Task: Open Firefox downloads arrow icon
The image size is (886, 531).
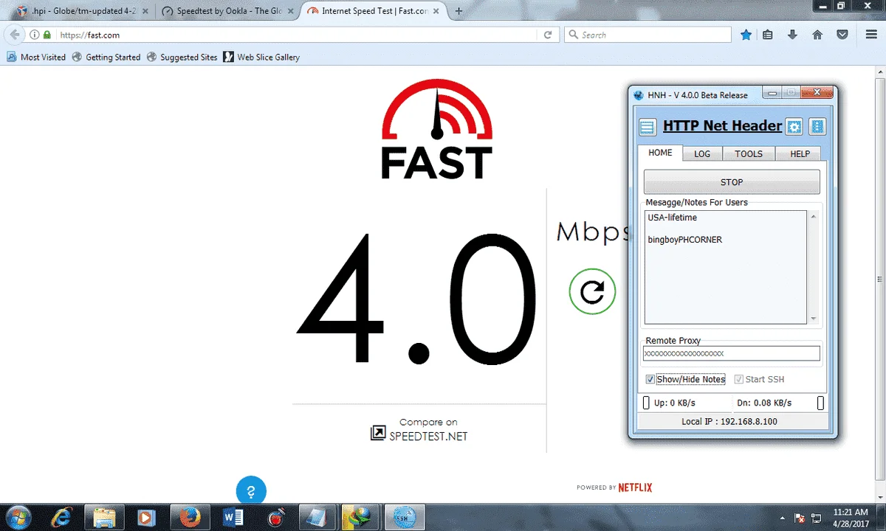Action: click(792, 35)
